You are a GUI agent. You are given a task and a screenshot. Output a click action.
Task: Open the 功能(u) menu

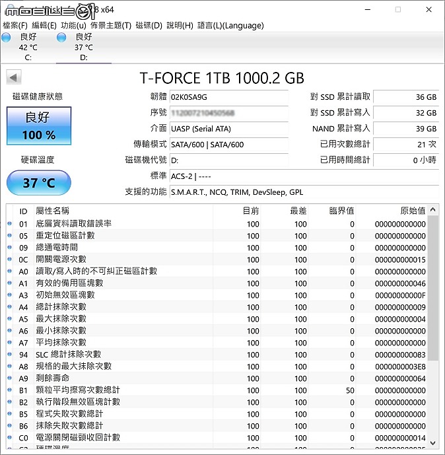click(x=74, y=26)
